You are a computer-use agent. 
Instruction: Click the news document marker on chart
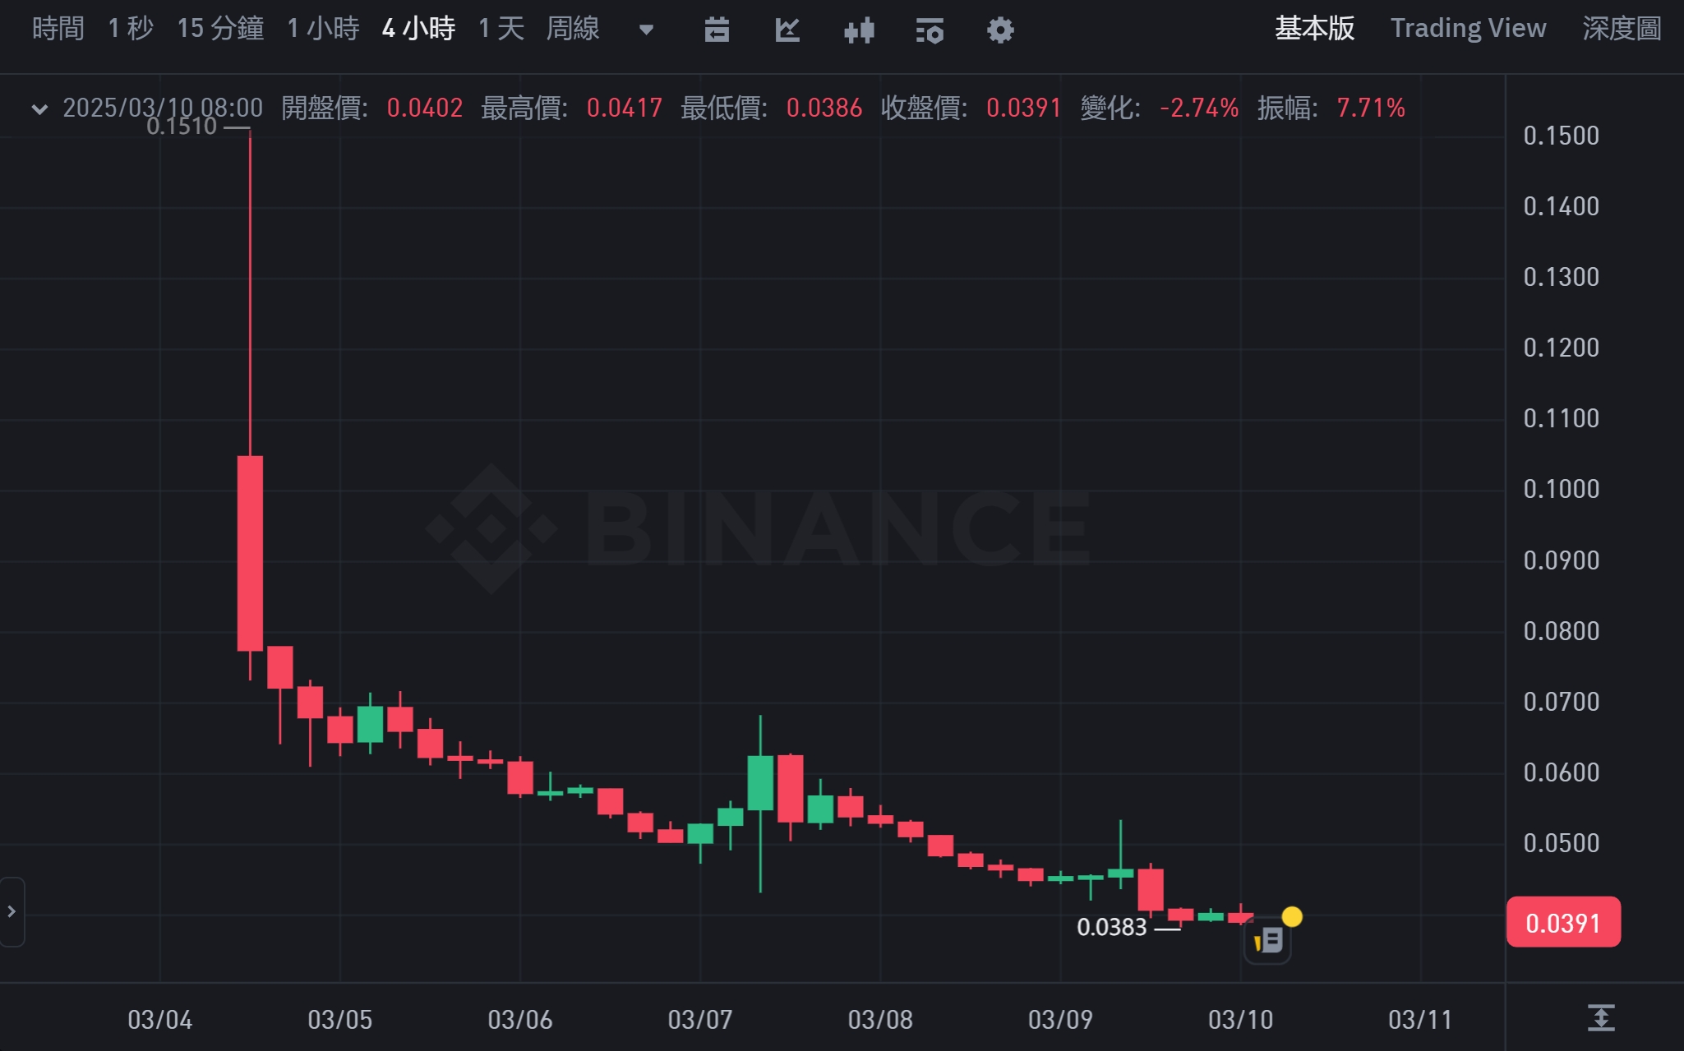[x=1268, y=940]
